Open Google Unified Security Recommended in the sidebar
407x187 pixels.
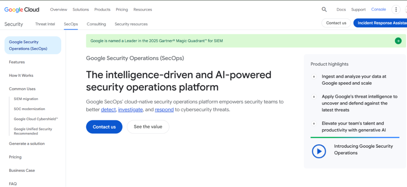coord(33,131)
